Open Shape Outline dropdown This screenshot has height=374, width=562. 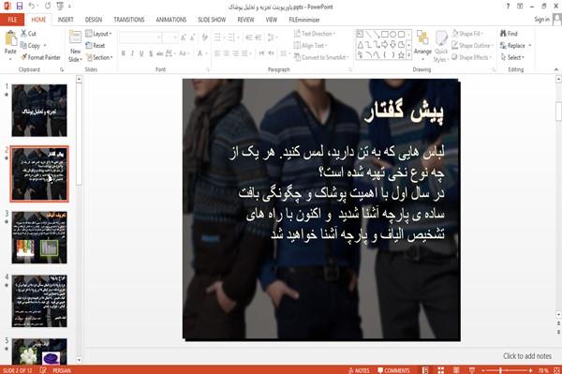[472, 46]
